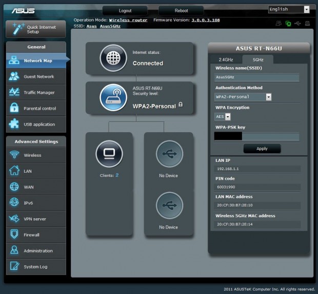Viewport: 318px width, 294px height.
Task: Click the USB status icon in header
Action: click(297, 24)
